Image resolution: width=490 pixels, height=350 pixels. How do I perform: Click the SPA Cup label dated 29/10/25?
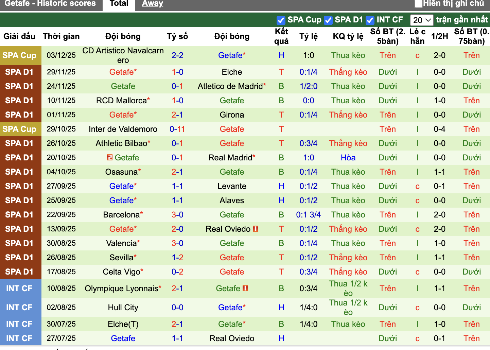click(x=19, y=129)
